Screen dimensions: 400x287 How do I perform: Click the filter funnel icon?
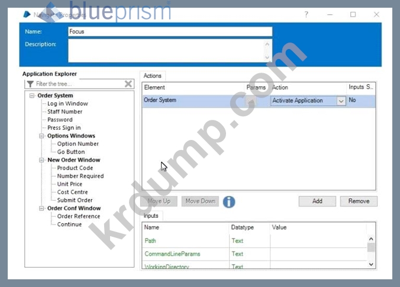pyautogui.click(x=30, y=84)
